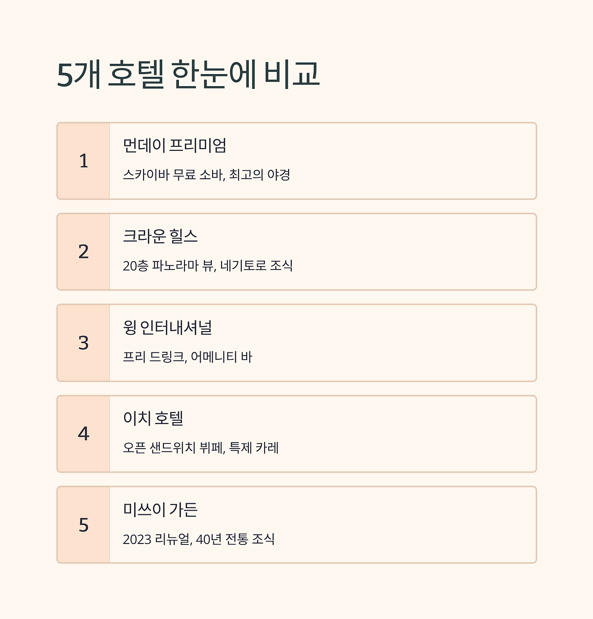593x619 pixels.
Task: Select the number 1 badge
Action: (83, 161)
